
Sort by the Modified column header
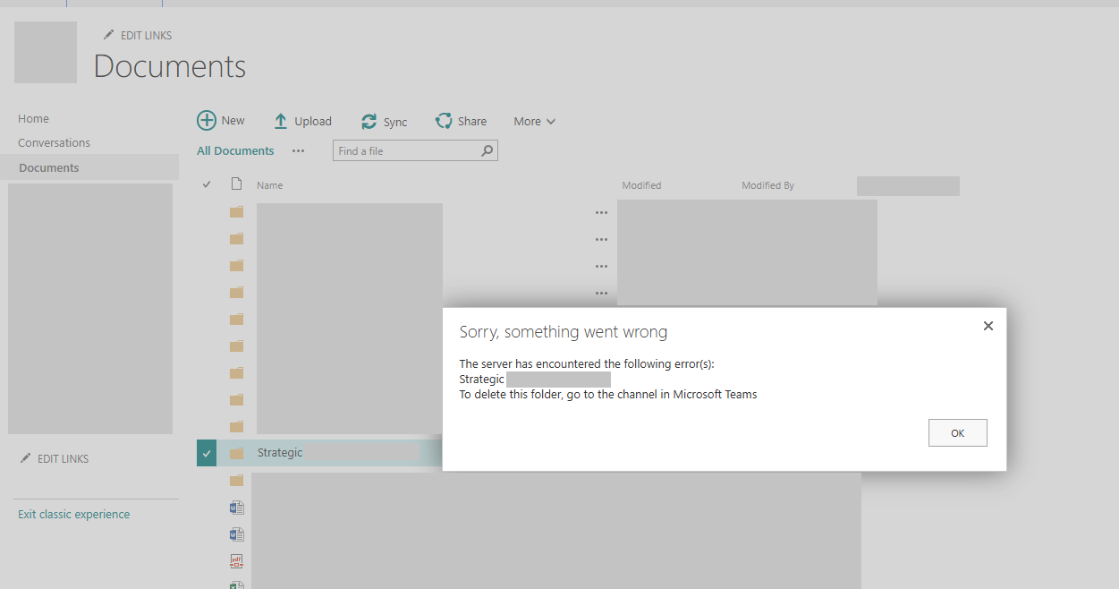coord(641,185)
